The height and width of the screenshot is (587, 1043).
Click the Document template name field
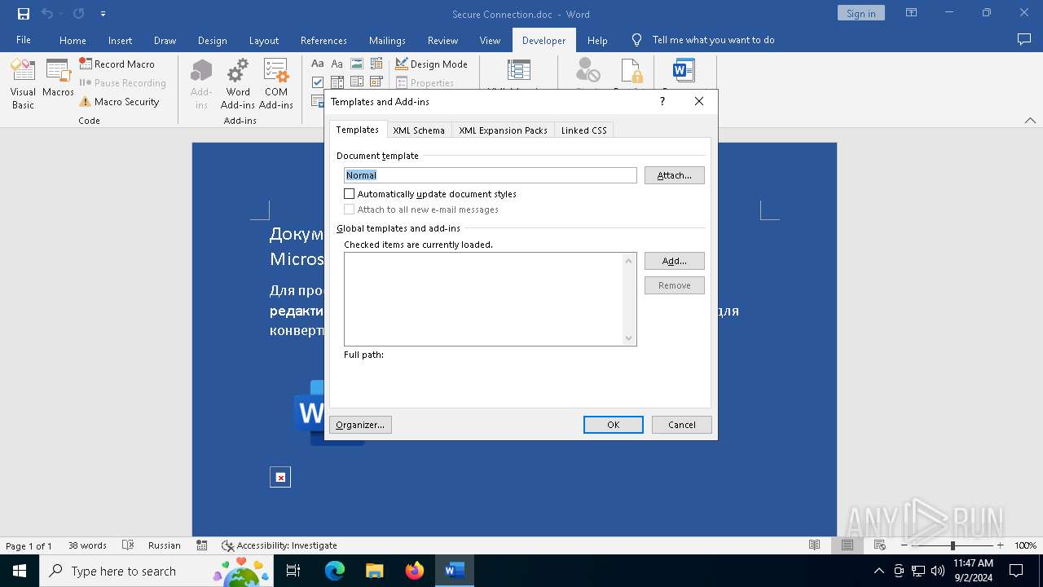point(491,175)
